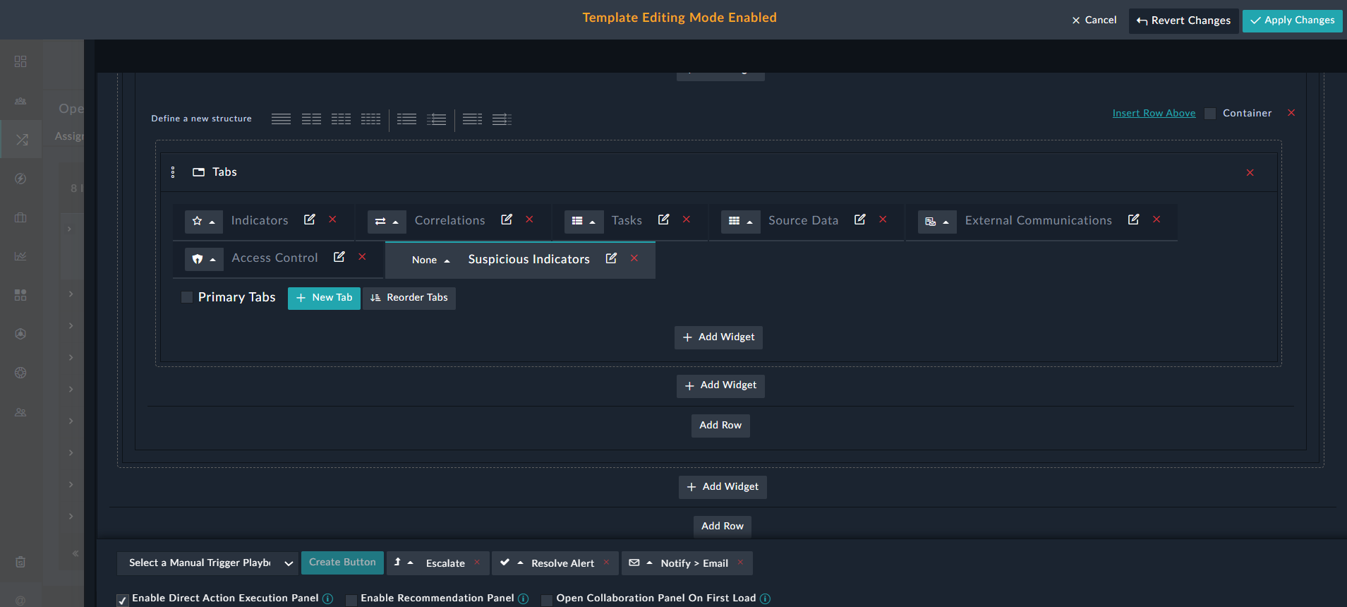Click the bottommost Add Row button
The image size is (1347, 607).
pyautogui.click(x=723, y=527)
